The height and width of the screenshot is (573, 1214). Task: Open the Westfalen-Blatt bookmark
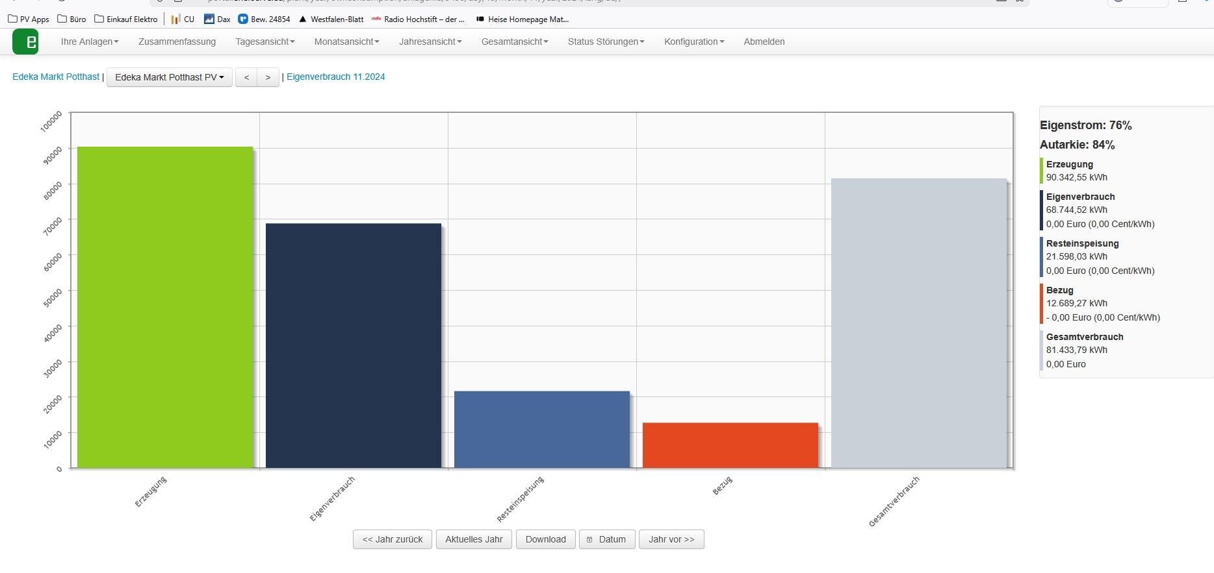pos(331,19)
